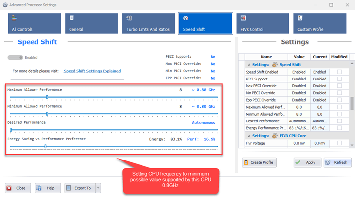Viewport: 355px width, 200px height.
Task: Check Modified box for Speed Shift Enabled
Action: tap(339, 72)
